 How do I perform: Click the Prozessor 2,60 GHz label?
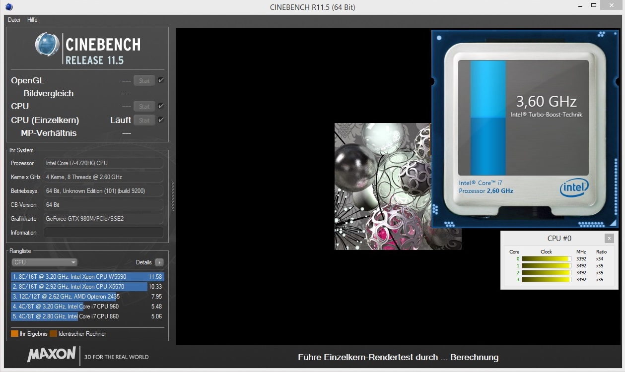point(486,191)
